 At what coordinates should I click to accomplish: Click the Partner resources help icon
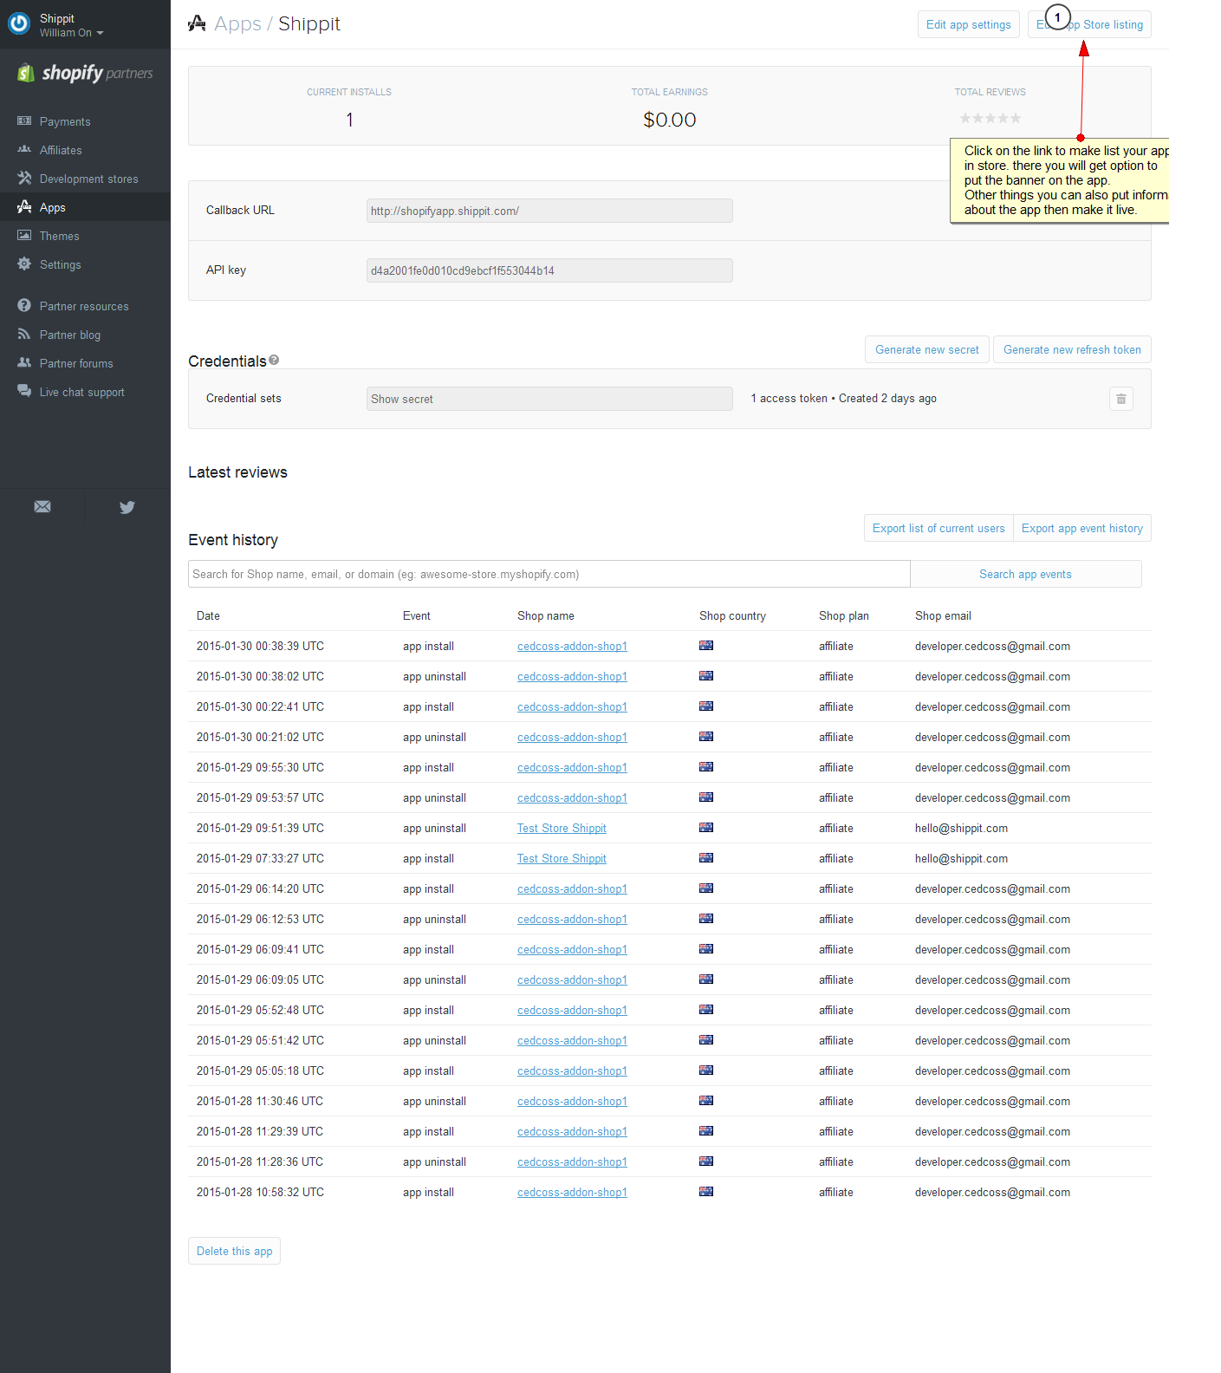(24, 306)
